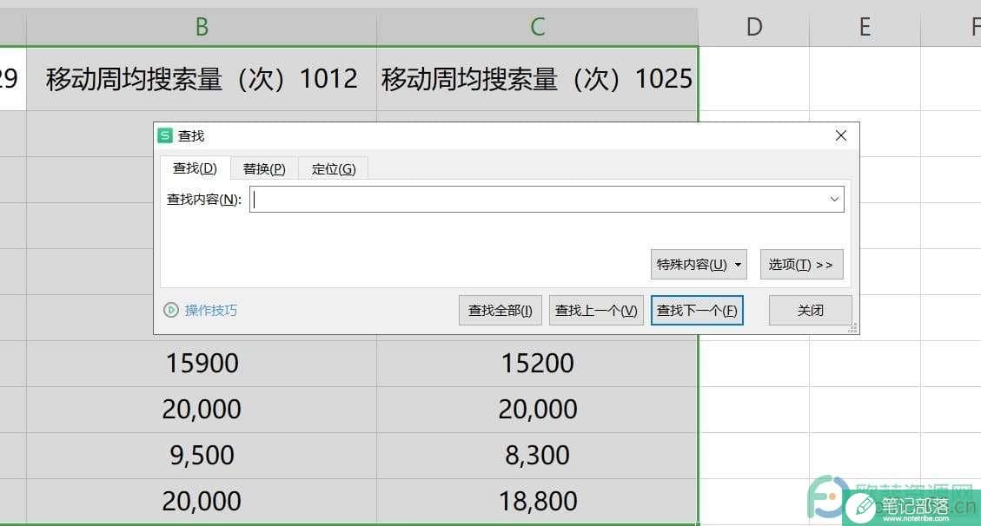Select column E header
The height and width of the screenshot is (526, 981).
(x=865, y=27)
